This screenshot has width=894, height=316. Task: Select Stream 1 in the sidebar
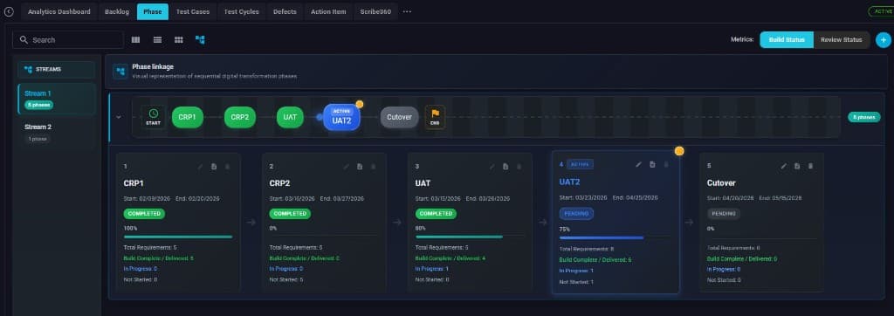57,99
